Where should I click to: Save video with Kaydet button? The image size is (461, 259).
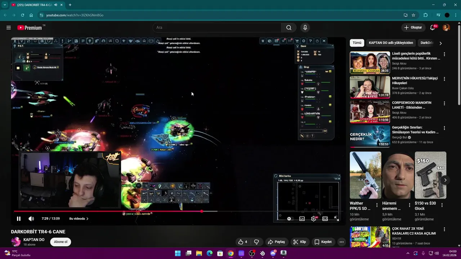(323, 242)
